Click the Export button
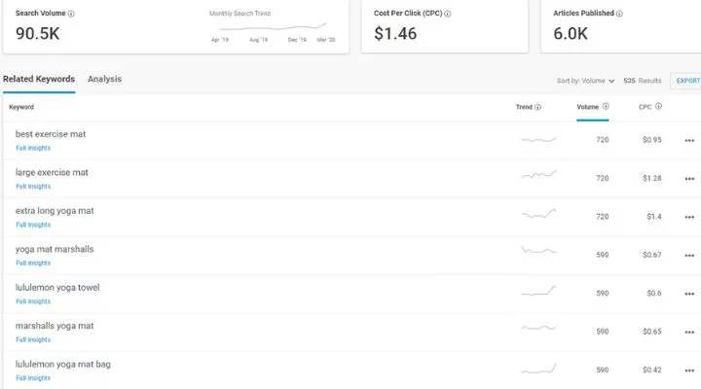The height and width of the screenshot is (389, 701). point(687,81)
